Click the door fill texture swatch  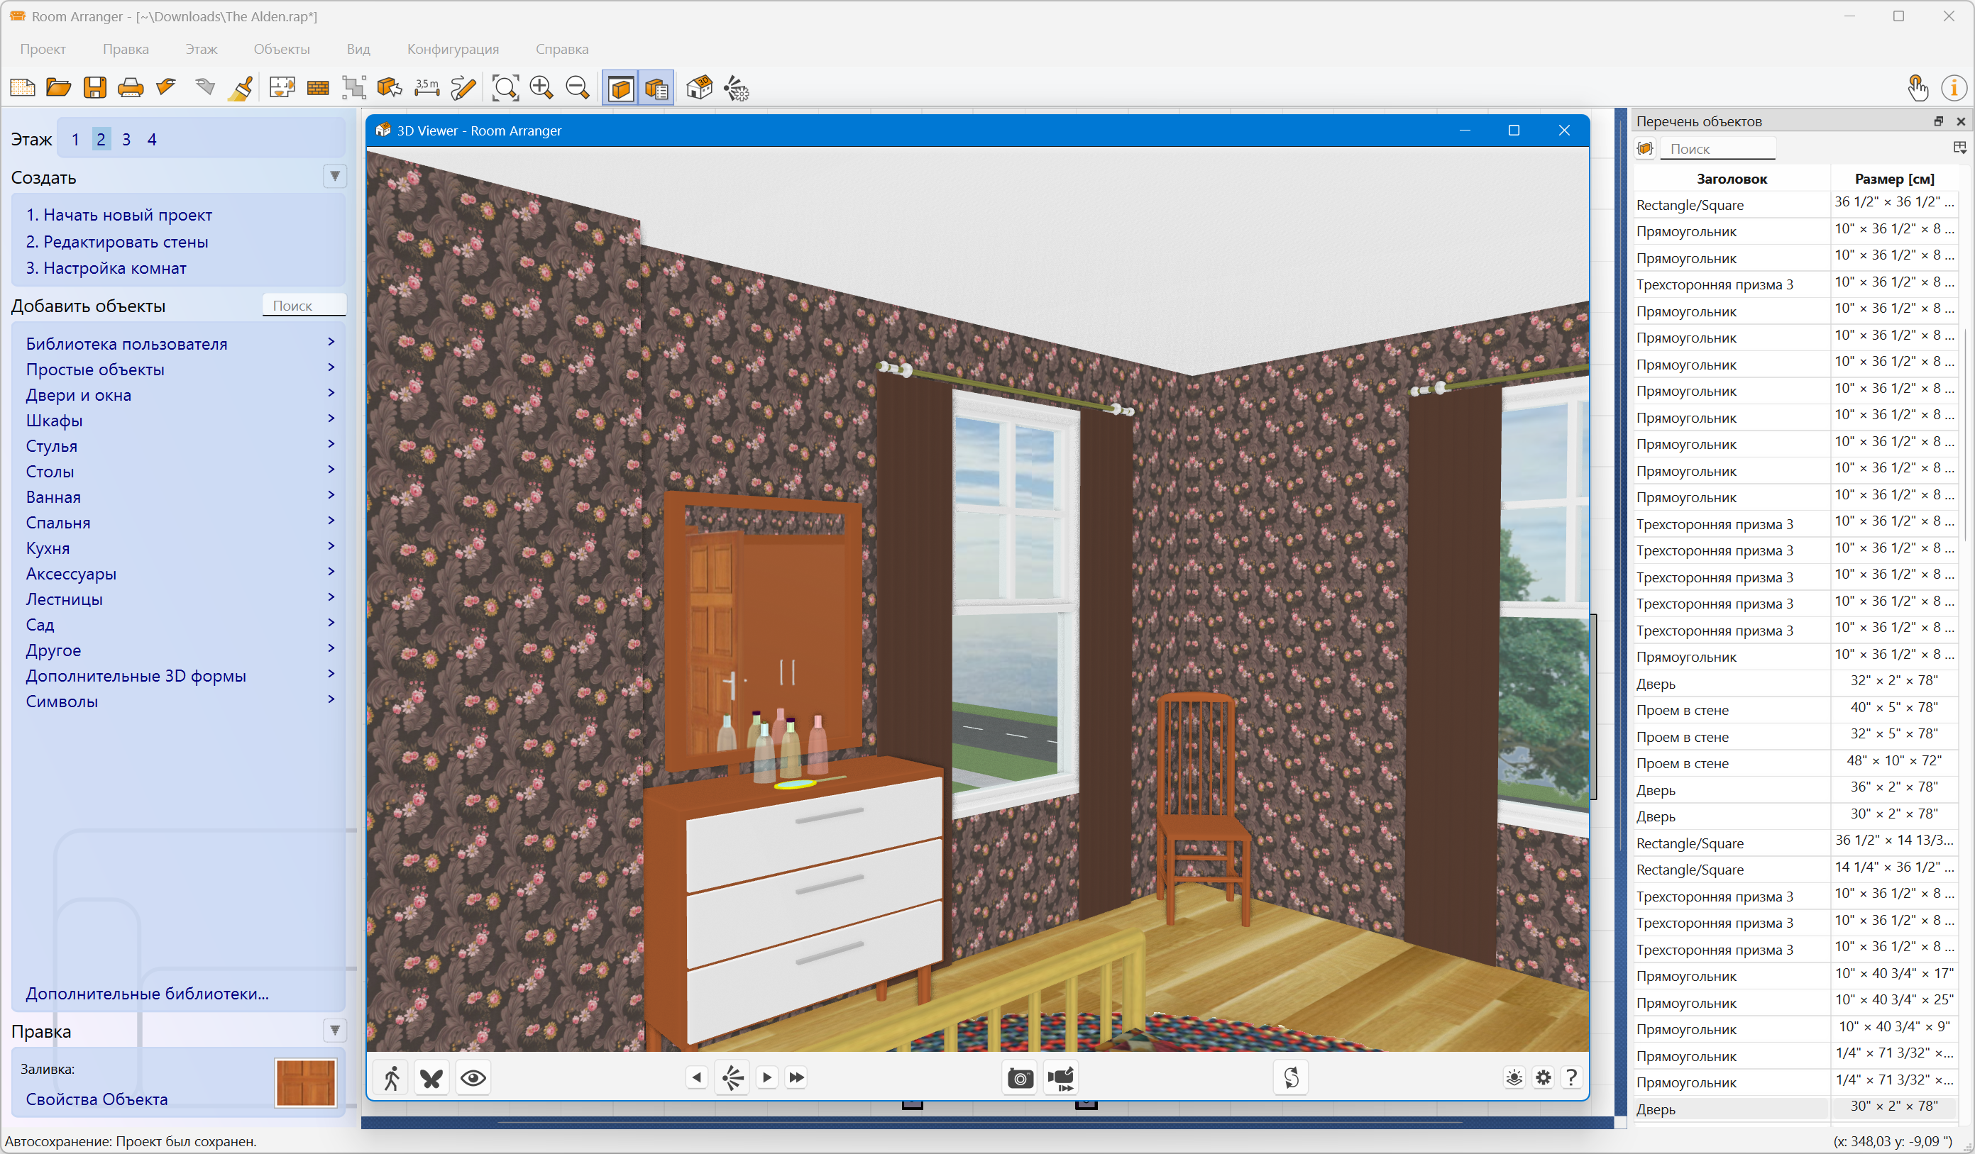[x=306, y=1082]
